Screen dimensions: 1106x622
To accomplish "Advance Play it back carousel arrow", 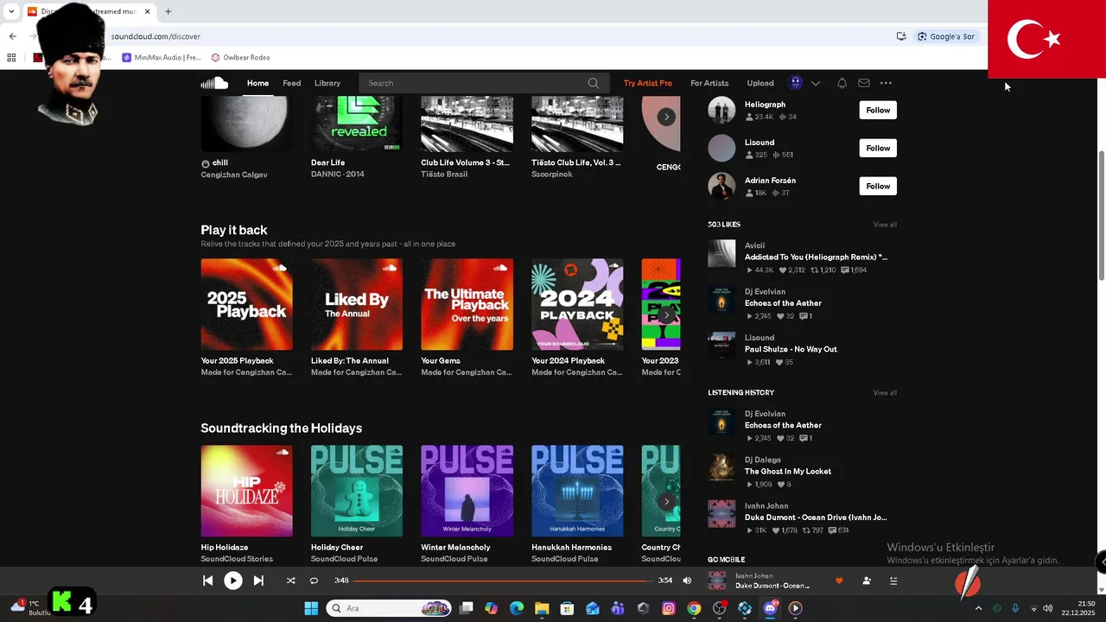I will 666,315.
